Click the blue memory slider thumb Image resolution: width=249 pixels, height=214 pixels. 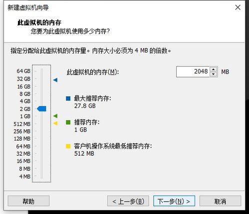41,108
